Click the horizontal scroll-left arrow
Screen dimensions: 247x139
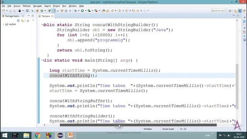click(x=45, y=125)
